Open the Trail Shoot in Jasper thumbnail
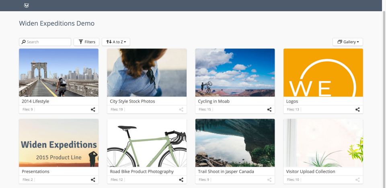 click(x=235, y=143)
